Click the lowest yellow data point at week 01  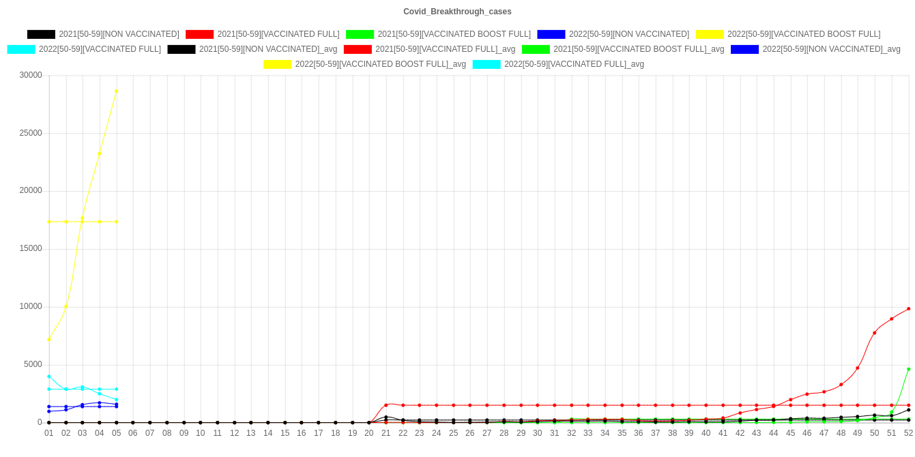click(x=49, y=340)
